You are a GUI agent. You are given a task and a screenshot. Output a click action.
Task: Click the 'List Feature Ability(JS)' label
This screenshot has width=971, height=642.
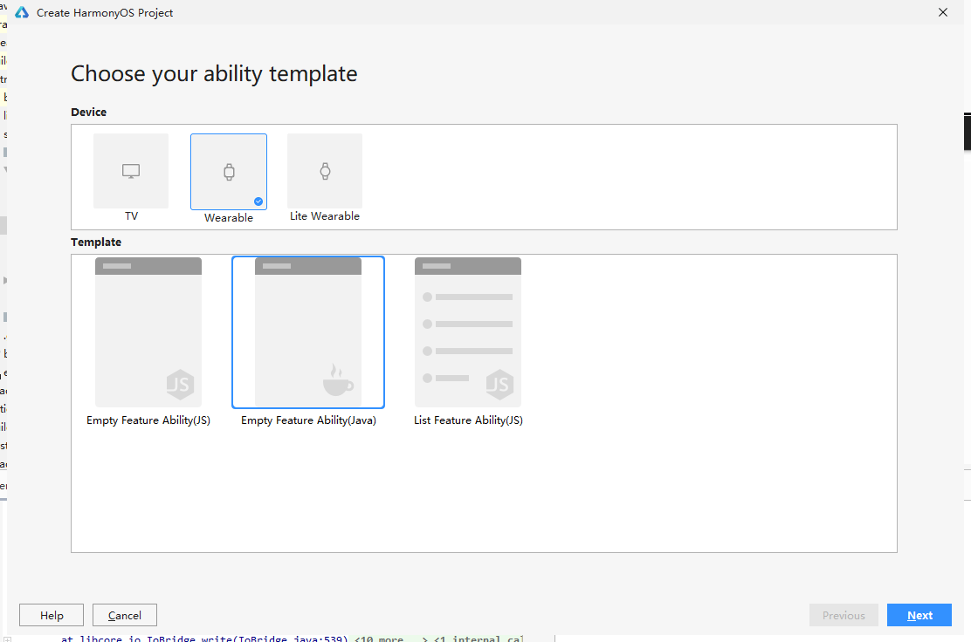[x=468, y=420]
